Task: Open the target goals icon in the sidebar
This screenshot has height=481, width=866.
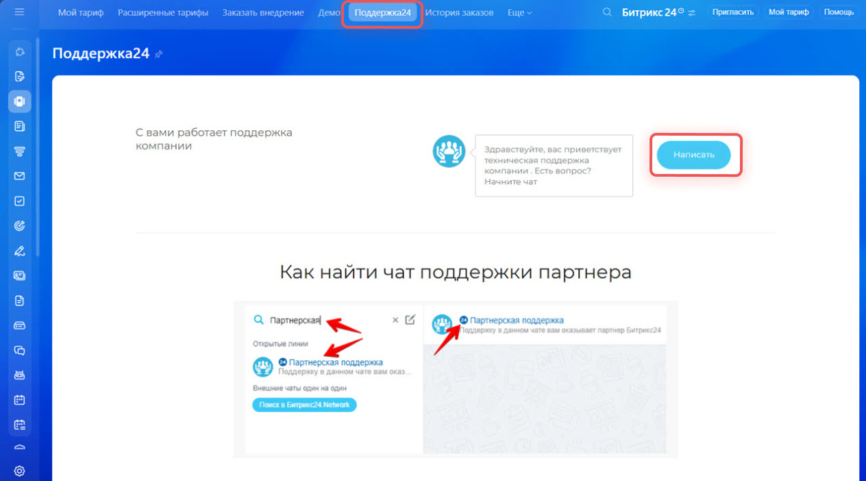Action: (x=19, y=226)
